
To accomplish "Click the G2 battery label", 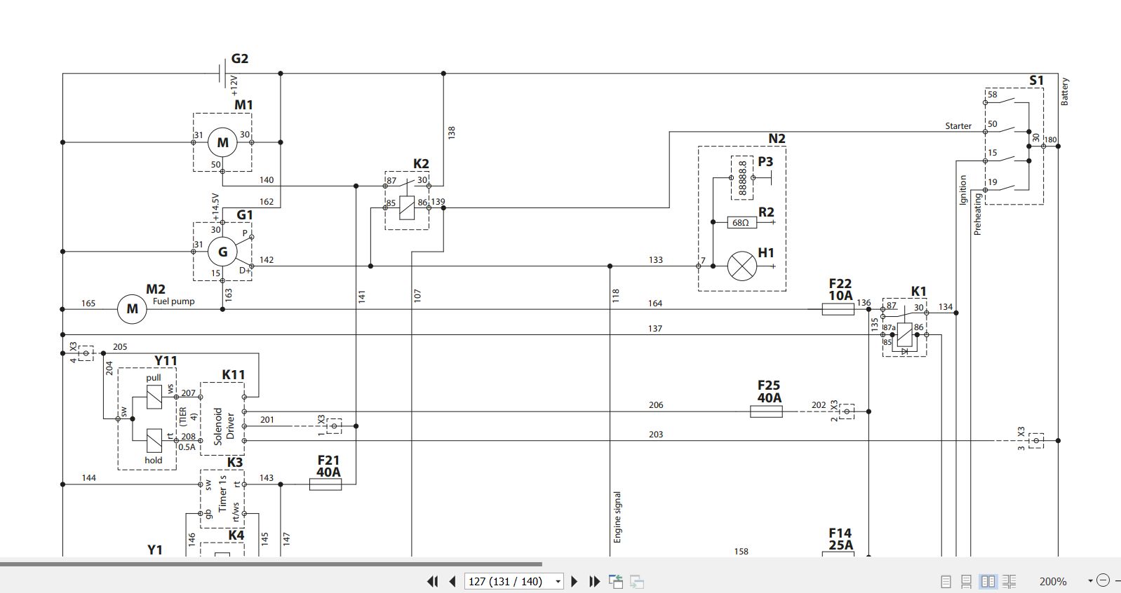I will (240, 59).
